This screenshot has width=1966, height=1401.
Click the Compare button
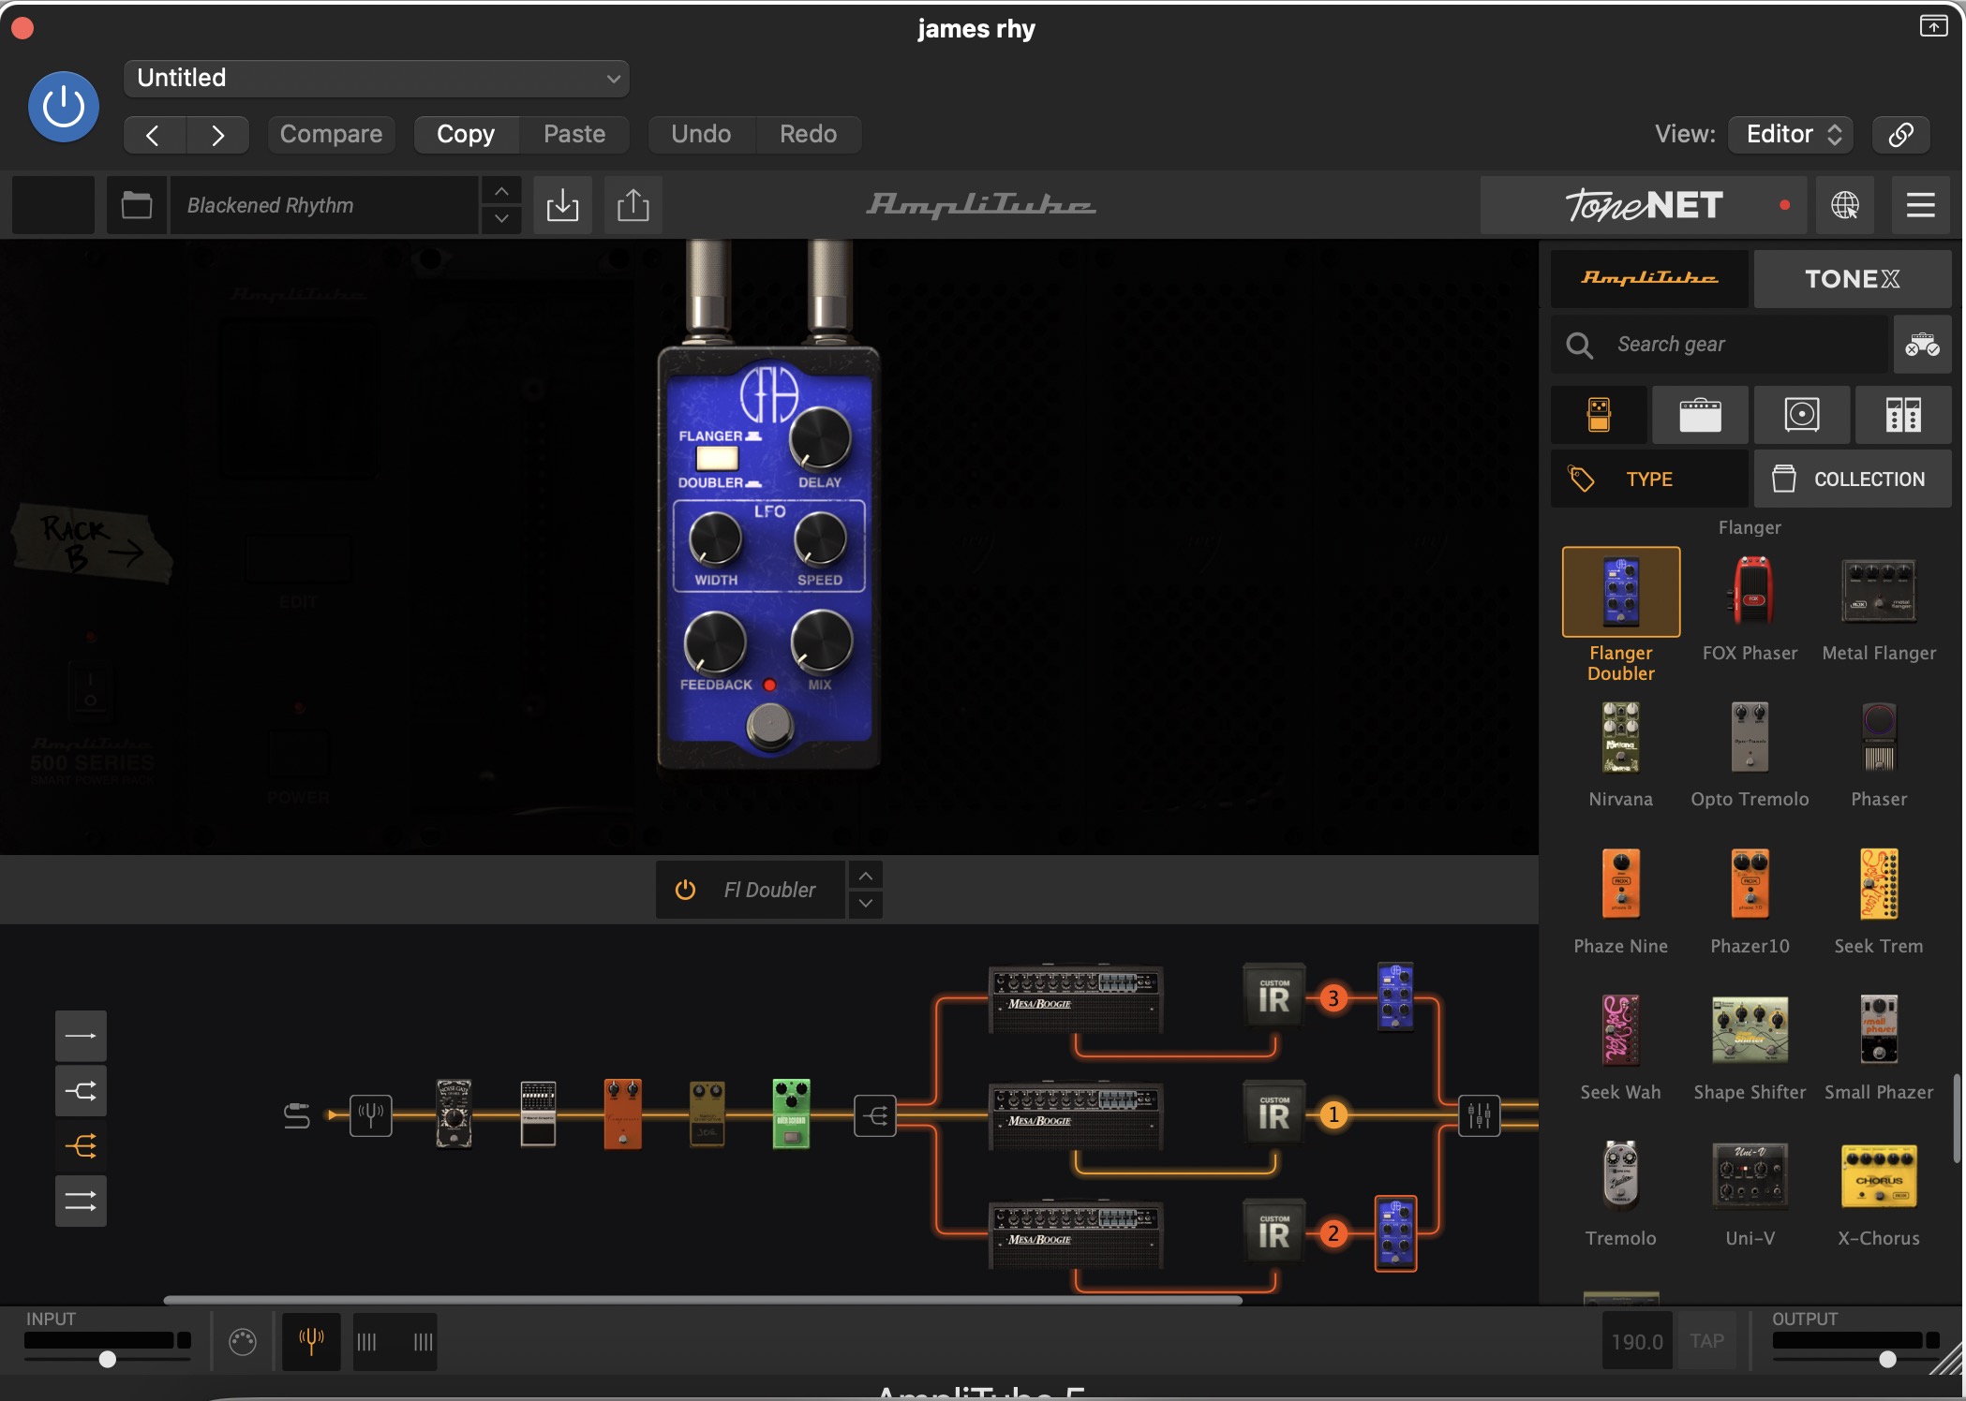tap(331, 135)
